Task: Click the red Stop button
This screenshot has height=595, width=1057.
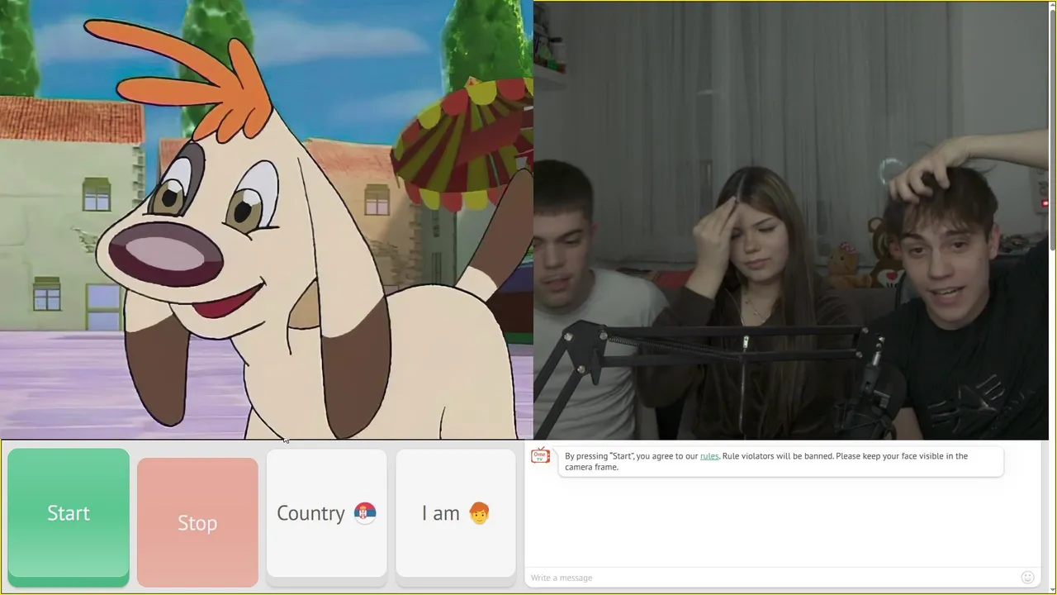Action: [197, 522]
